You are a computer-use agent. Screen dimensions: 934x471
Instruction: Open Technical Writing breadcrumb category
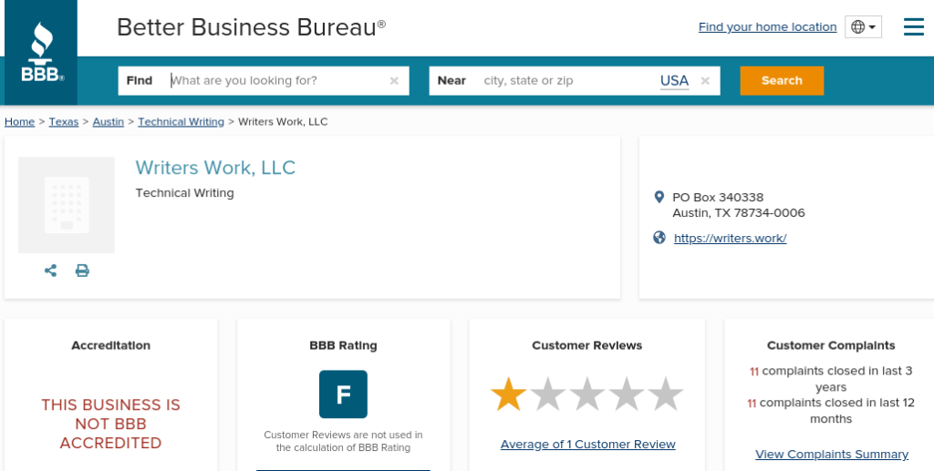pos(181,122)
